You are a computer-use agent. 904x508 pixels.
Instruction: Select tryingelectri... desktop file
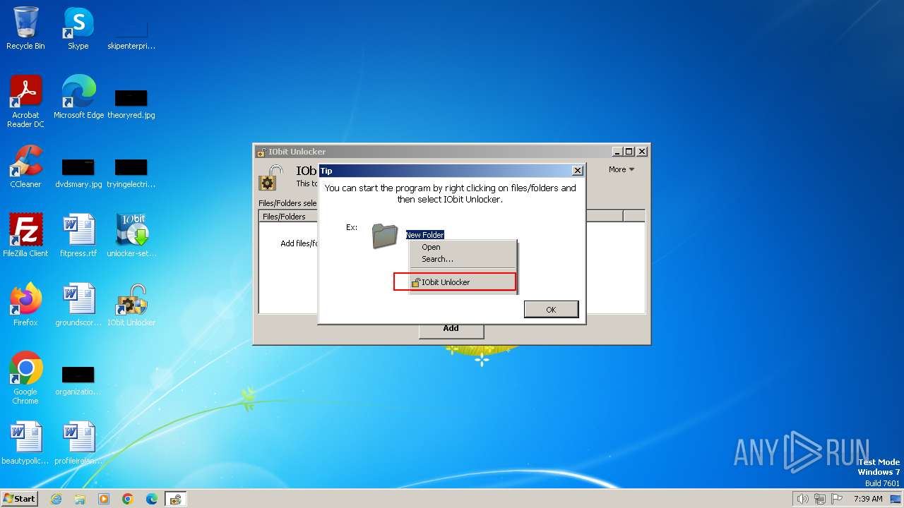[x=131, y=171]
